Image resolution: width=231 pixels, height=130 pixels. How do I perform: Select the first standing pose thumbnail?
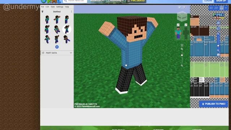pos(47,19)
